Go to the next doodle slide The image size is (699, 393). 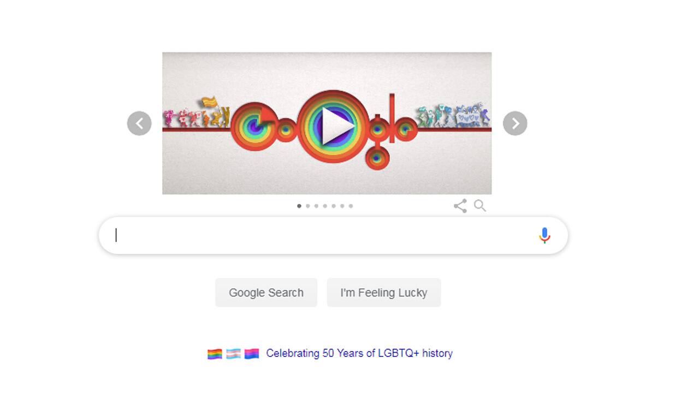click(514, 123)
